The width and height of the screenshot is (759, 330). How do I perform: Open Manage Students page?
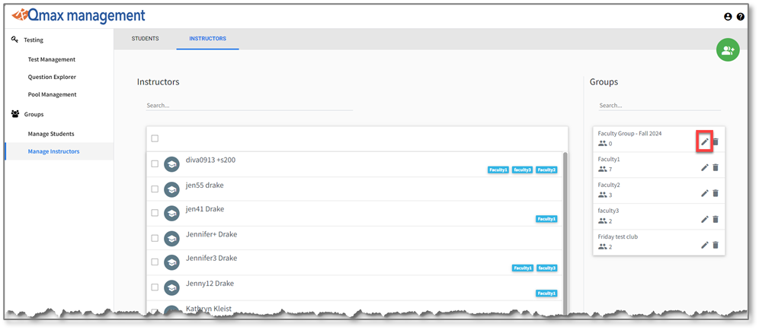50,134
